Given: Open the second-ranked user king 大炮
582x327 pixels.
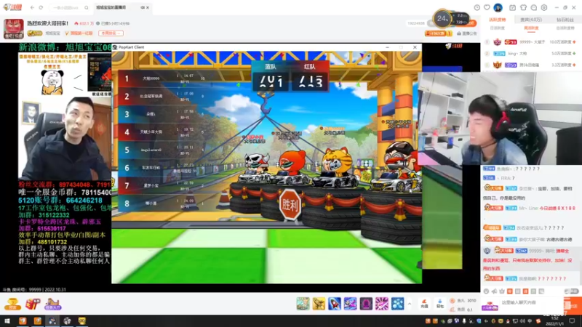Looking at the screenshot, I should point(531,53).
